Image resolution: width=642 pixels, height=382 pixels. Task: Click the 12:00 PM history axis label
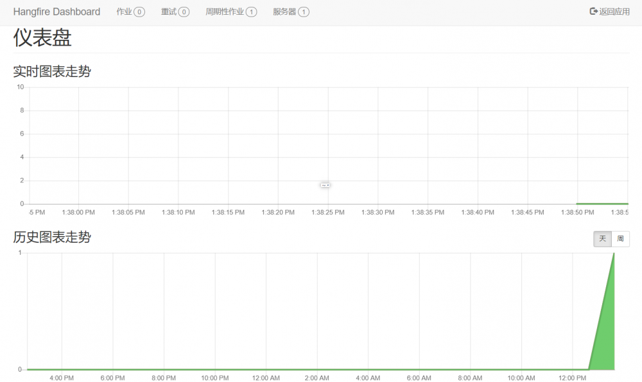[572, 378]
